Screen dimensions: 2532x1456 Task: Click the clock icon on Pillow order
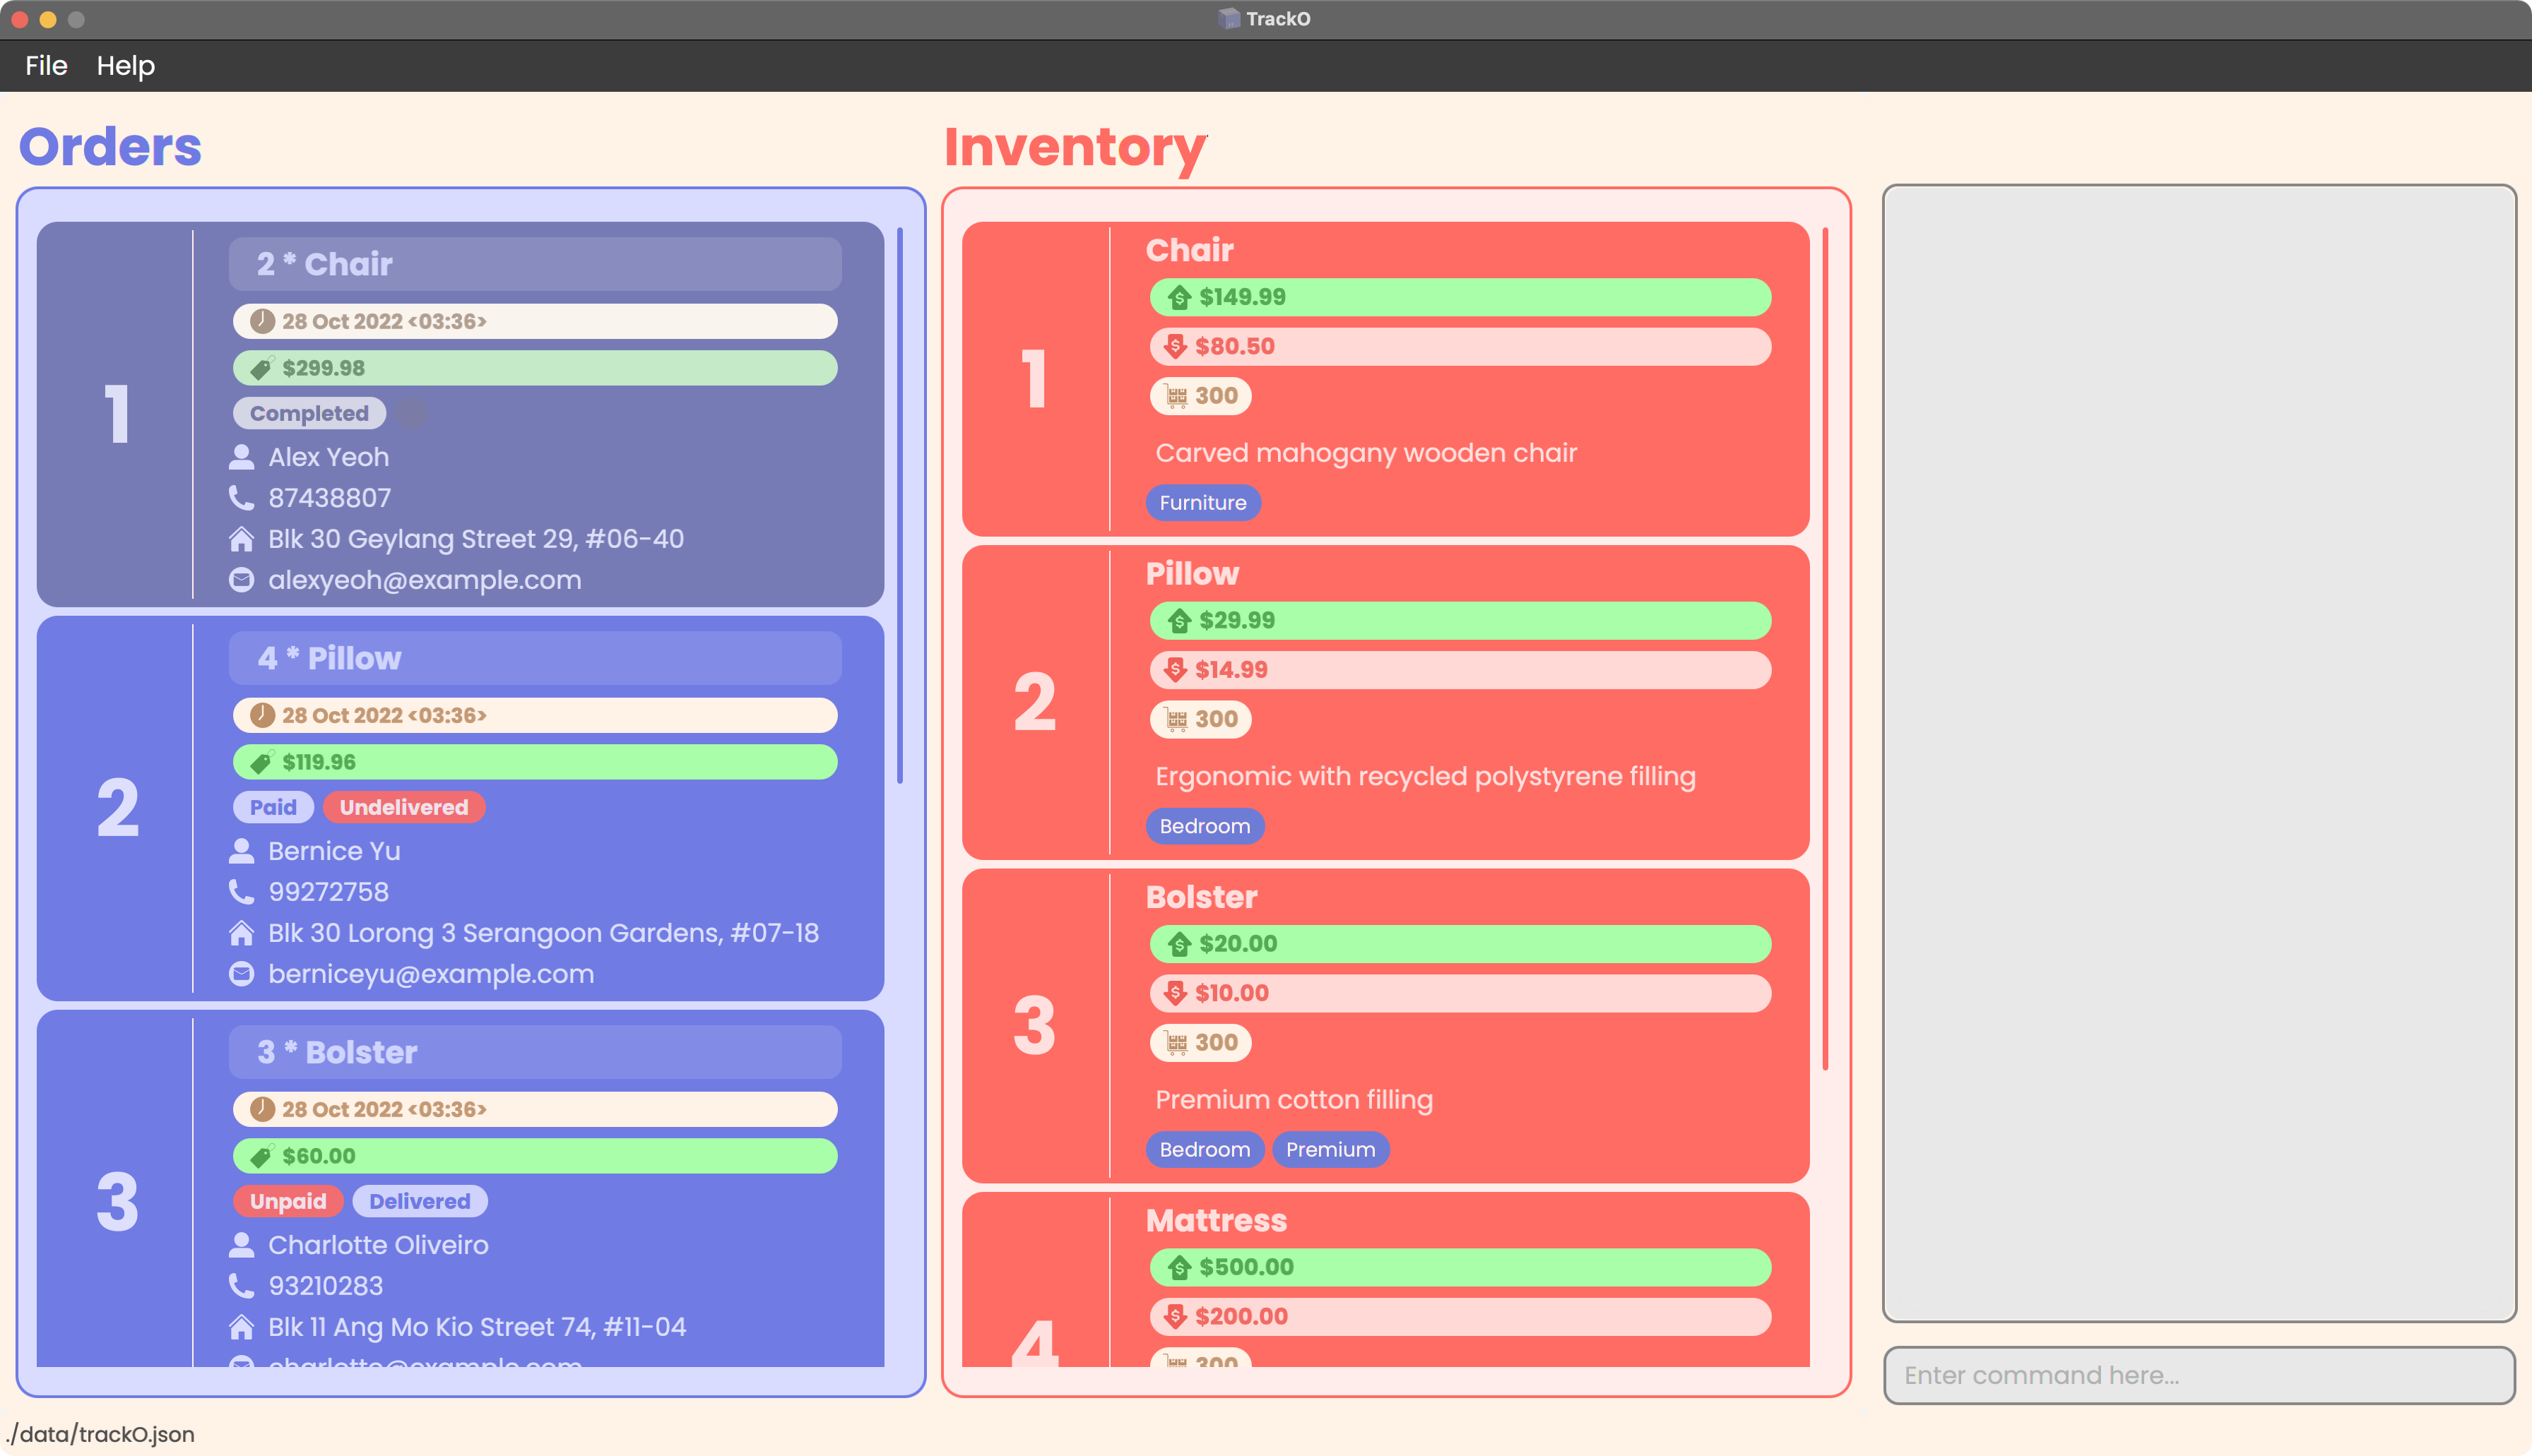(262, 715)
